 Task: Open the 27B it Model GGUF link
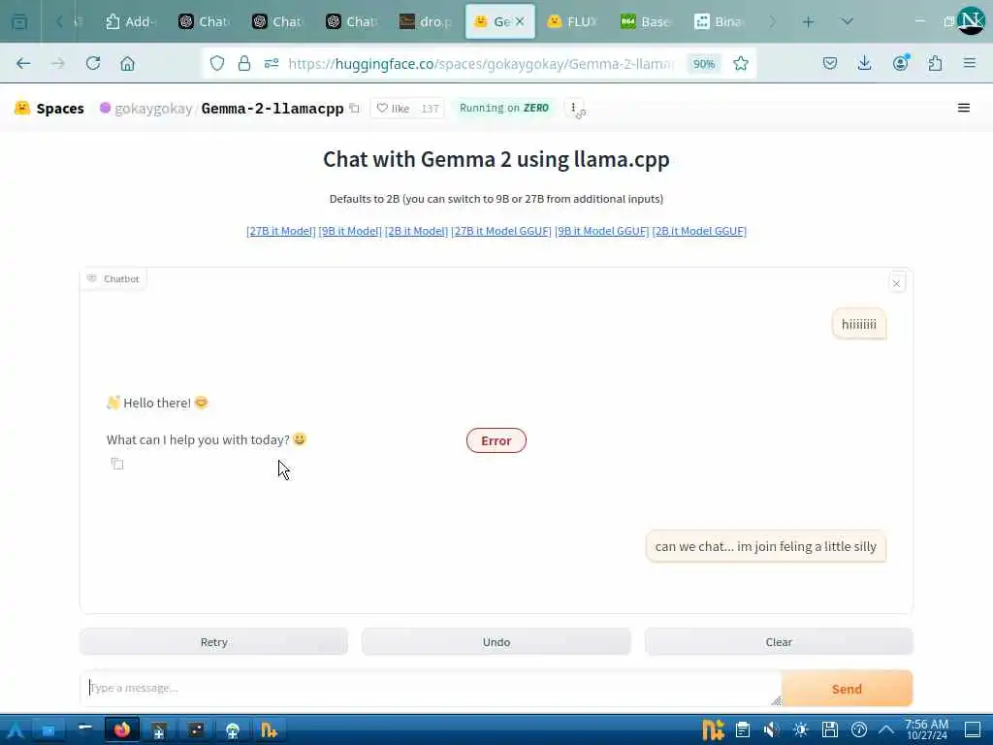(501, 231)
